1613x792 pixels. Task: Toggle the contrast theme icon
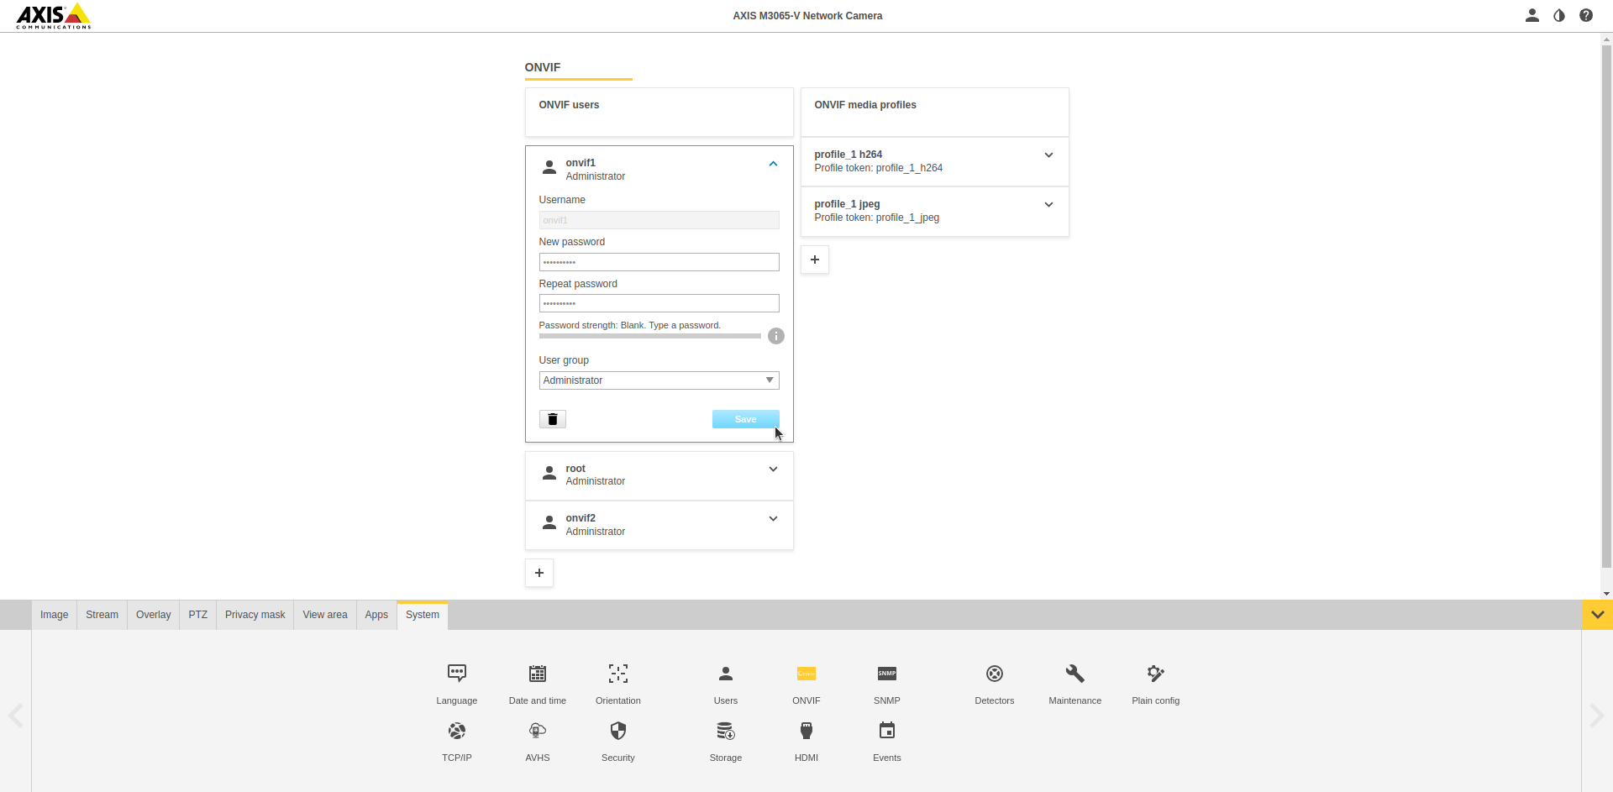[1559, 15]
